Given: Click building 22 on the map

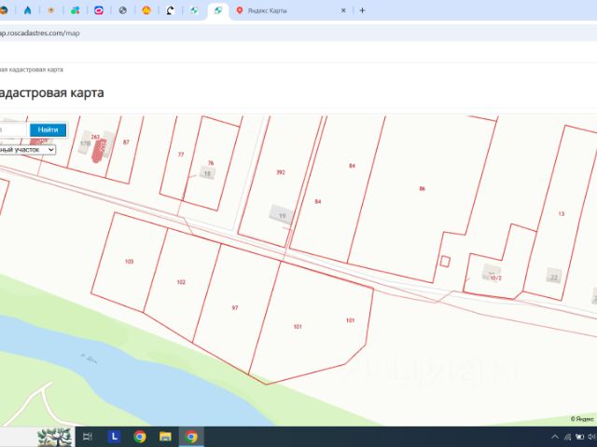Looking at the screenshot, I should [x=554, y=276].
